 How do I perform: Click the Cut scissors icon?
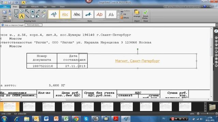click(10, 11)
